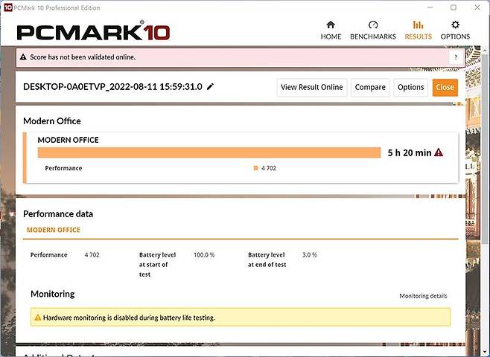Click the warning triangle beside 5 h 20 min
Screen dimensions: 490x357
pyautogui.click(x=439, y=152)
